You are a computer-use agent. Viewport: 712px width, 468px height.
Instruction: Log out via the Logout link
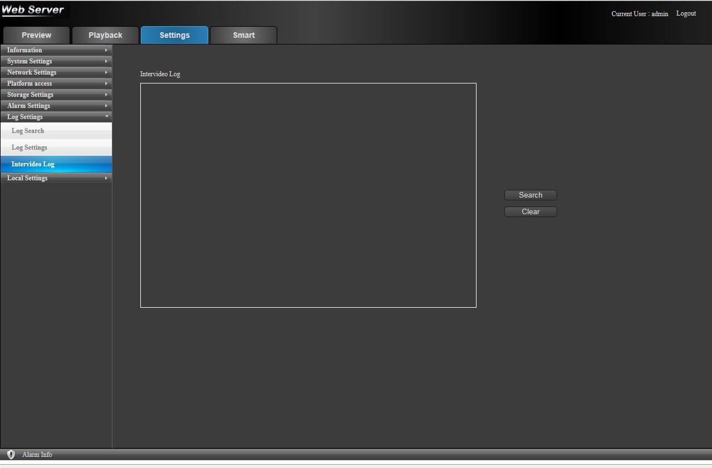point(686,13)
